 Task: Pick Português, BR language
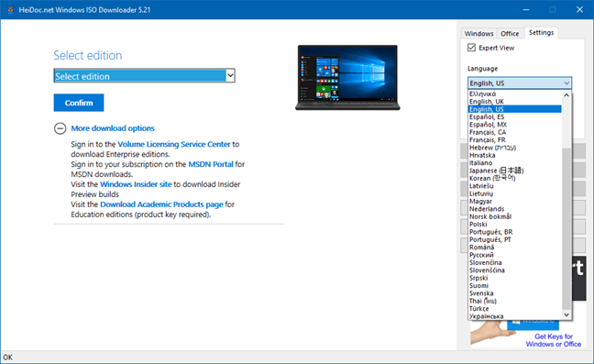click(x=514, y=232)
